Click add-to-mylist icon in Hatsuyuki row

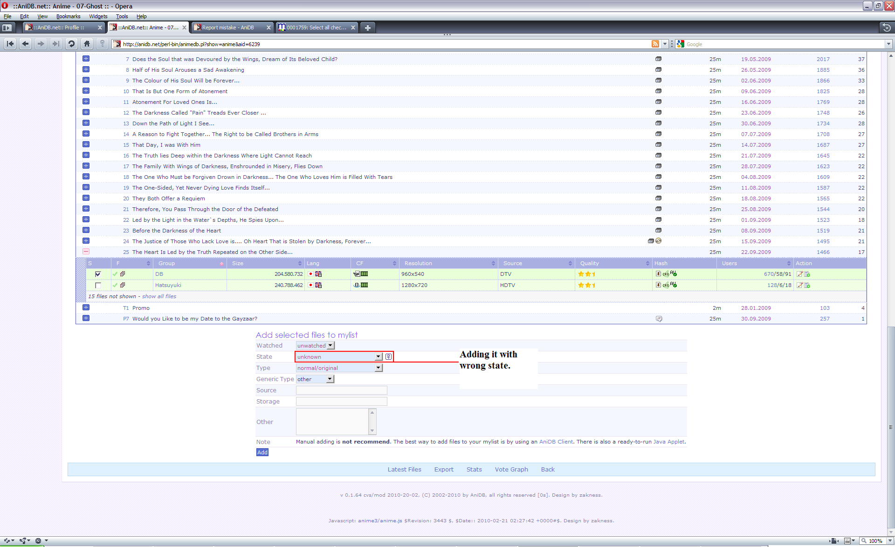point(807,285)
